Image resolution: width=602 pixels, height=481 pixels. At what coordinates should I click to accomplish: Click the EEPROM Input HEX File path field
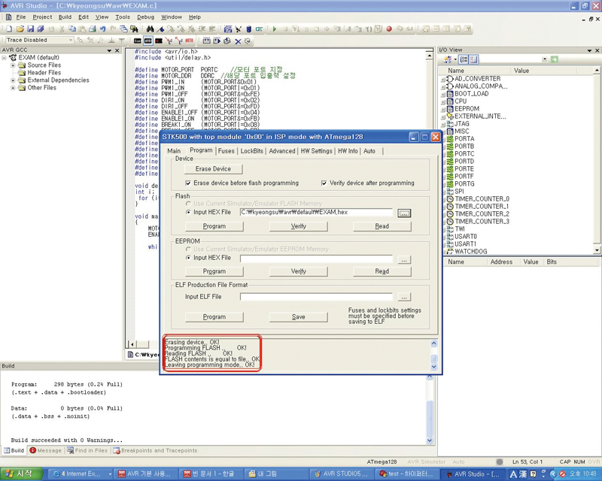[x=316, y=259]
